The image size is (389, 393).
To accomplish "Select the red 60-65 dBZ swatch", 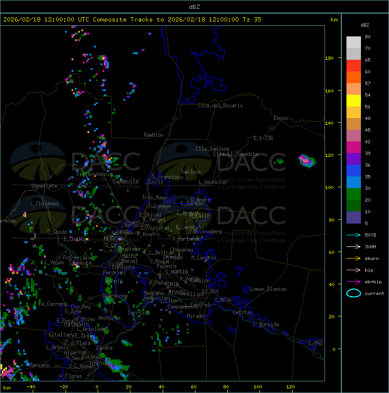I will (353, 66).
